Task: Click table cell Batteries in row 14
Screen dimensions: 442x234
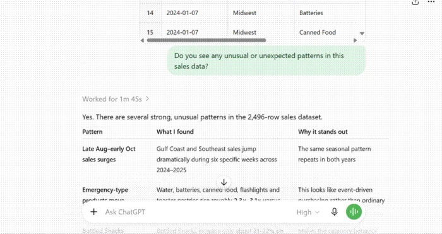Action: (311, 13)
